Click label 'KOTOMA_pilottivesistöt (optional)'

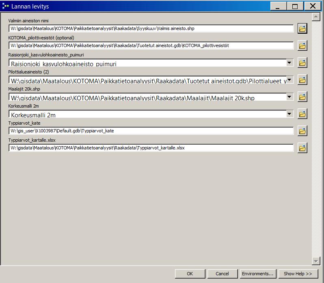tap(41, 38)
